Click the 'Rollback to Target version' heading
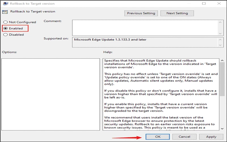 (x=33, y=11)
